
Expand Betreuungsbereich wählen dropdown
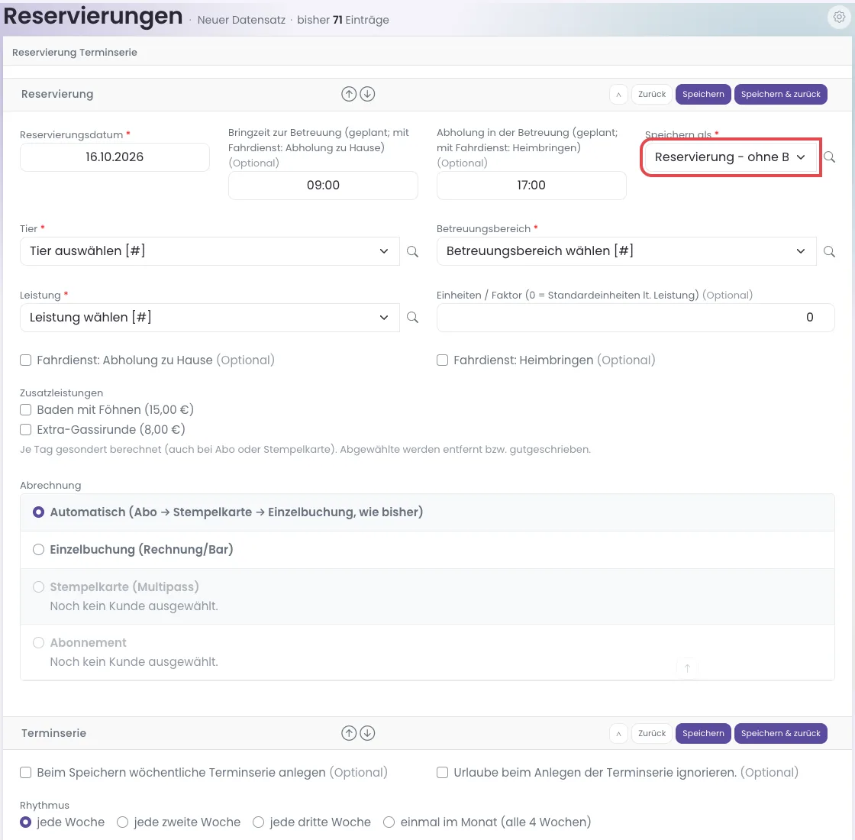pos(627,251)
